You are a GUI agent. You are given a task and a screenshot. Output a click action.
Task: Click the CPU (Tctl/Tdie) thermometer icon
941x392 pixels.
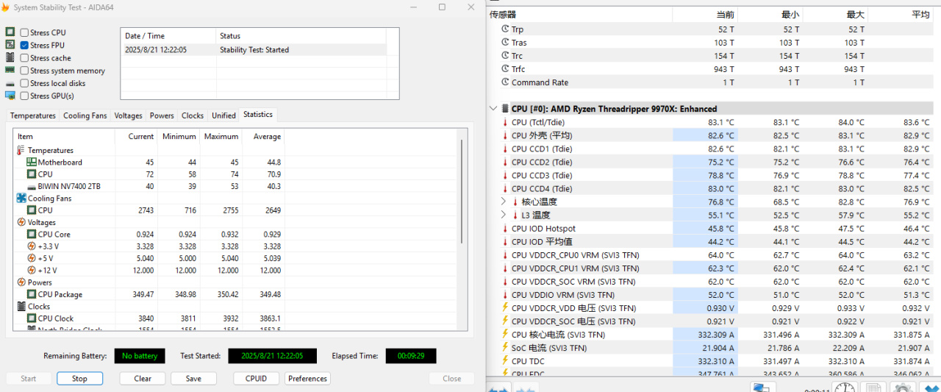[505, 122]
